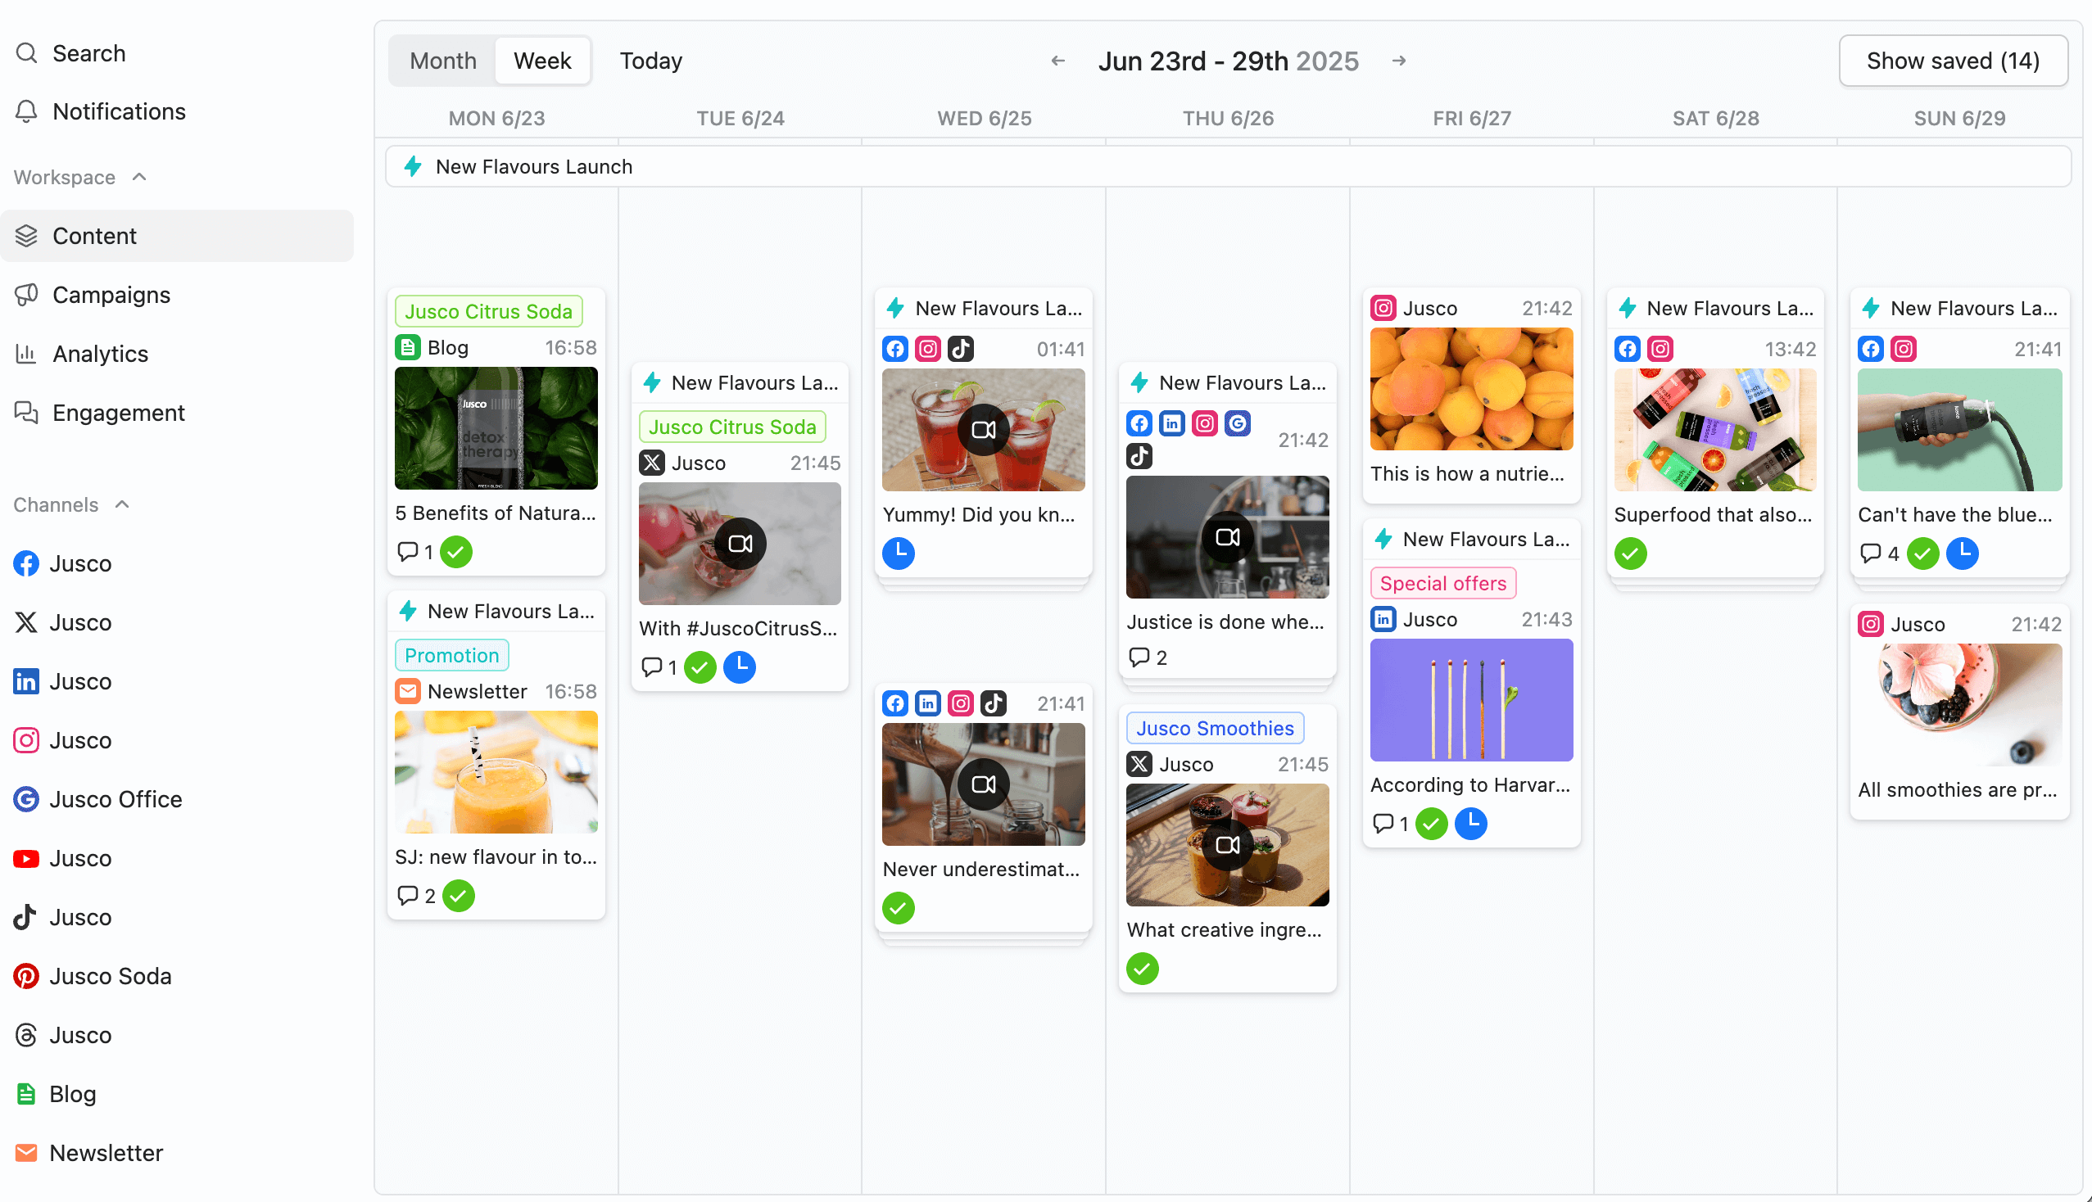Click the scheduled clock indicator on 'With #JuscoCitrusS...' post
The image size is (2092, 1202).
(x=739, y=667)
